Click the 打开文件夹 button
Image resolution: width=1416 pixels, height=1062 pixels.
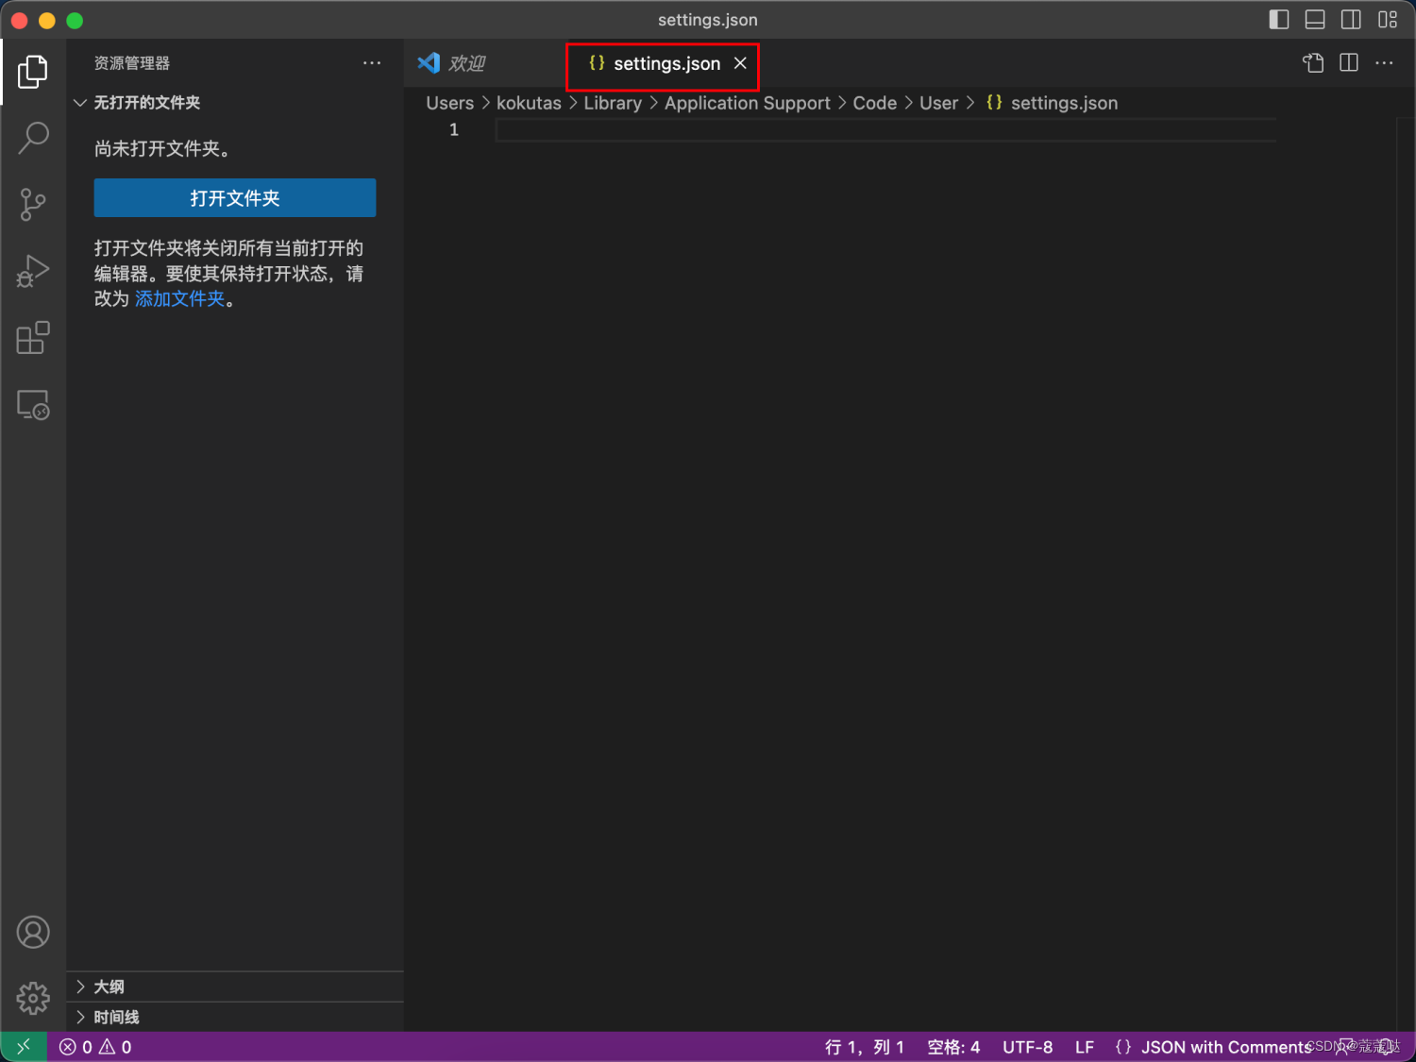click(235, 198)
